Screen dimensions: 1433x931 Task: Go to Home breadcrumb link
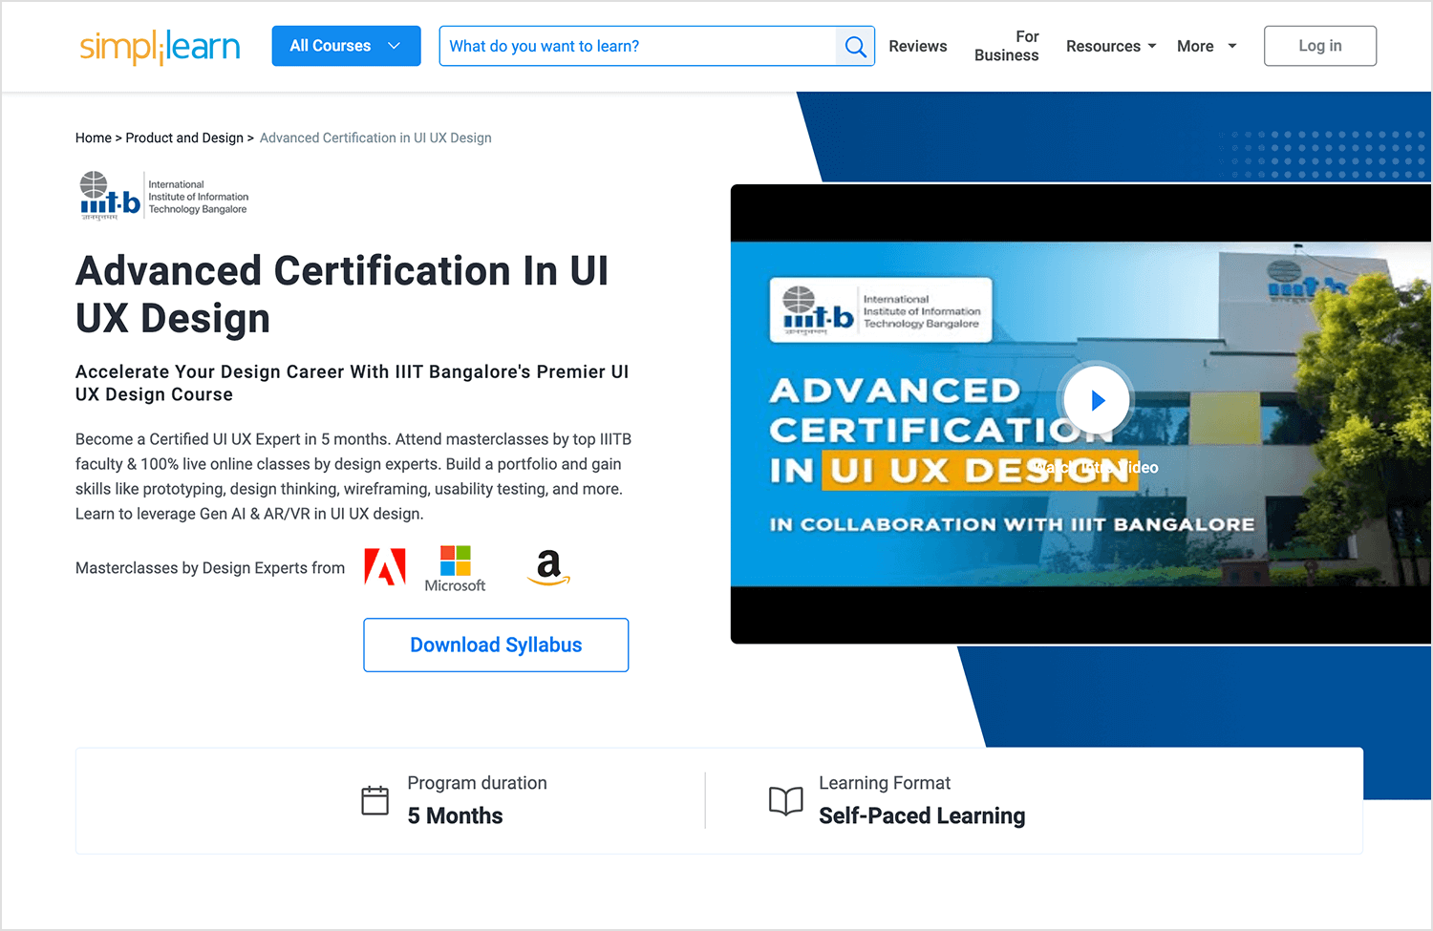click(x=94, y=138)
